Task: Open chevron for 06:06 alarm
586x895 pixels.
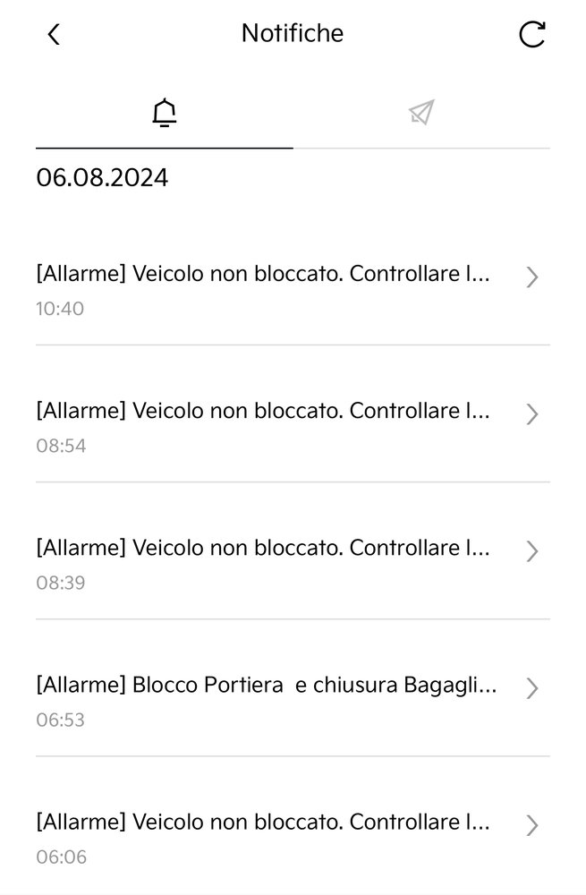Action: click(x=531, y=825)
